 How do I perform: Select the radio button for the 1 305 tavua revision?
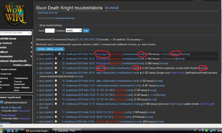[56, 90]
